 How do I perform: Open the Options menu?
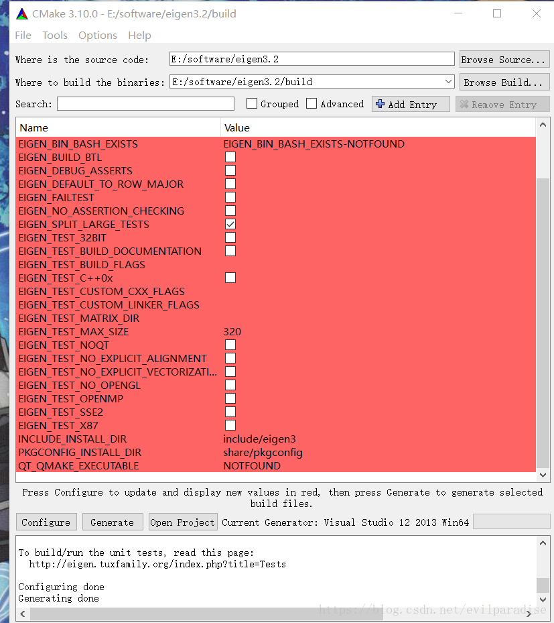tap(98, 36)
